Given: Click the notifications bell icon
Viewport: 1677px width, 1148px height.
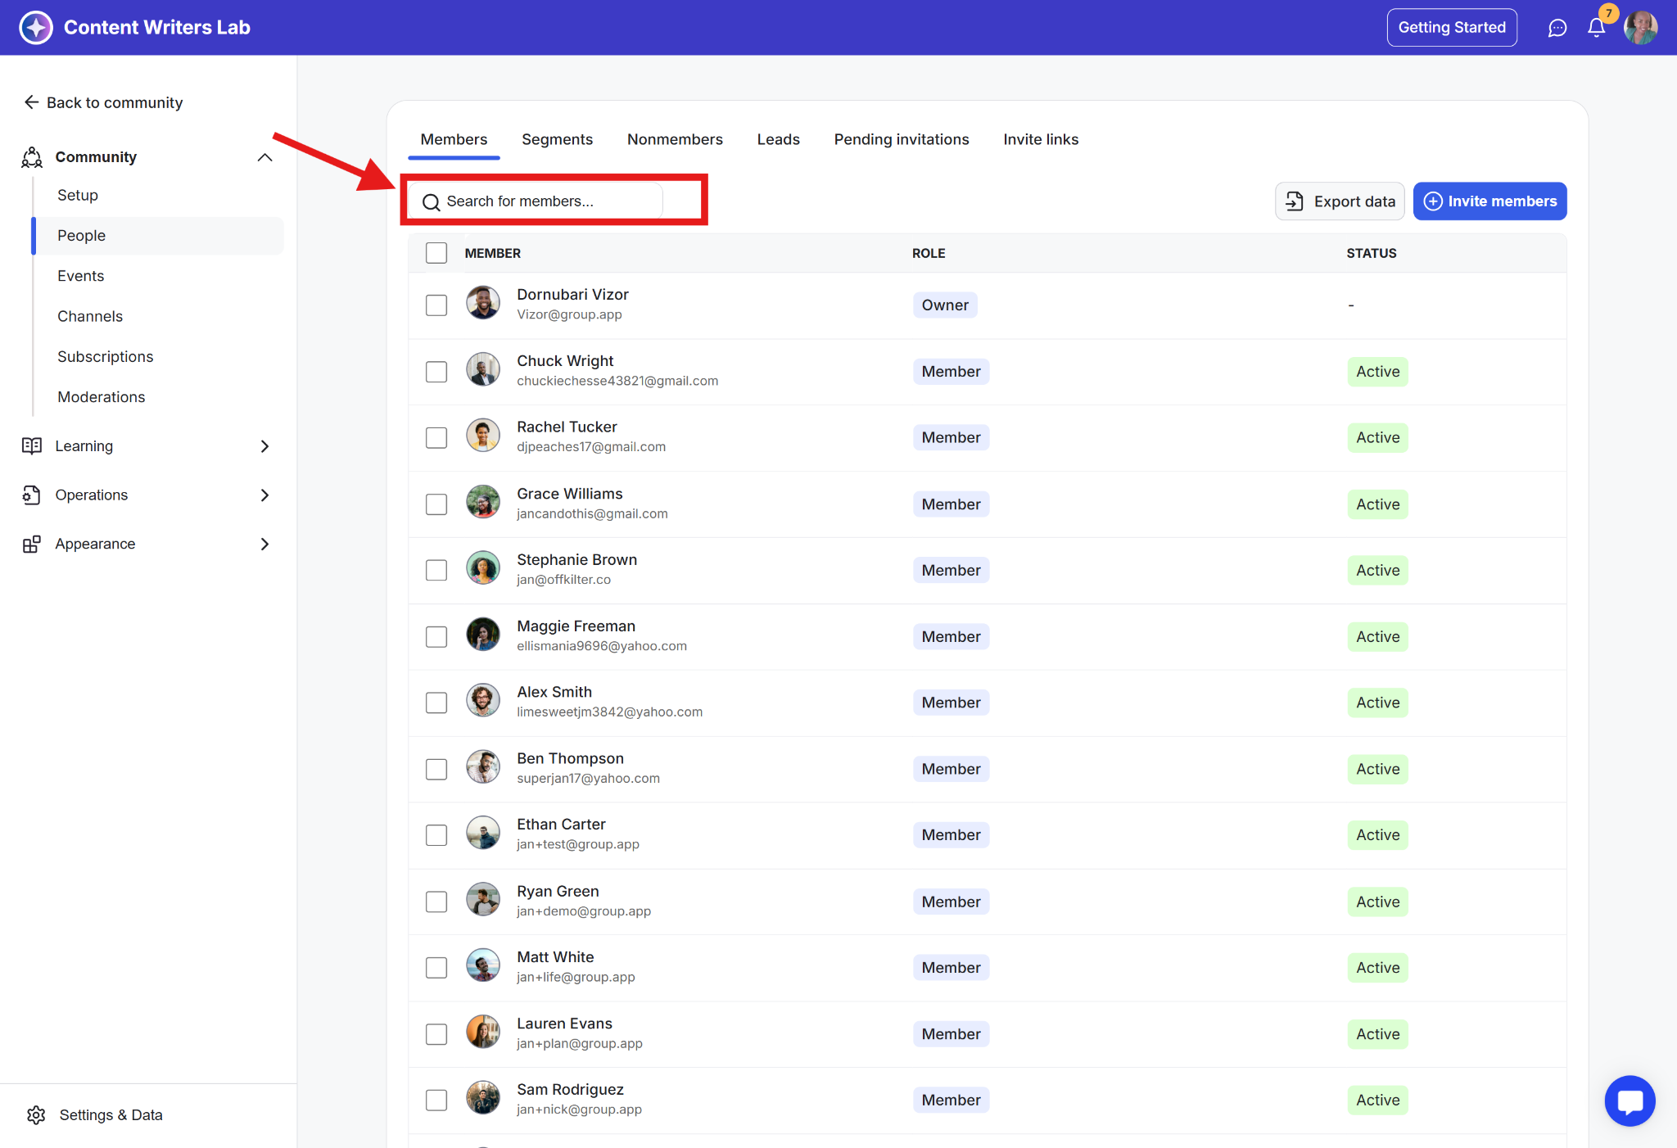Looking at the screenshot, I should pos(1596,28).
